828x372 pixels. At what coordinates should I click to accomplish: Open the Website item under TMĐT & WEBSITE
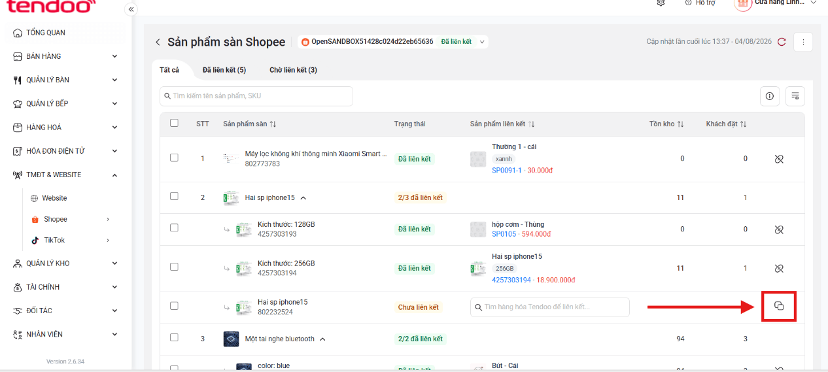54,198
